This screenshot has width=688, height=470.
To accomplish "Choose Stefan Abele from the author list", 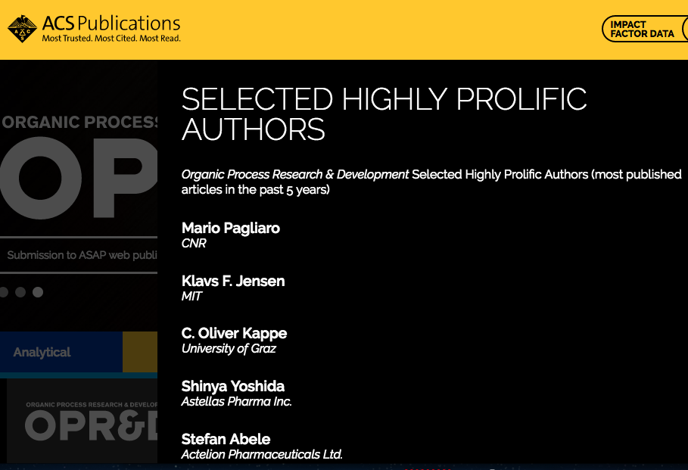I will [x=226, y=439].
